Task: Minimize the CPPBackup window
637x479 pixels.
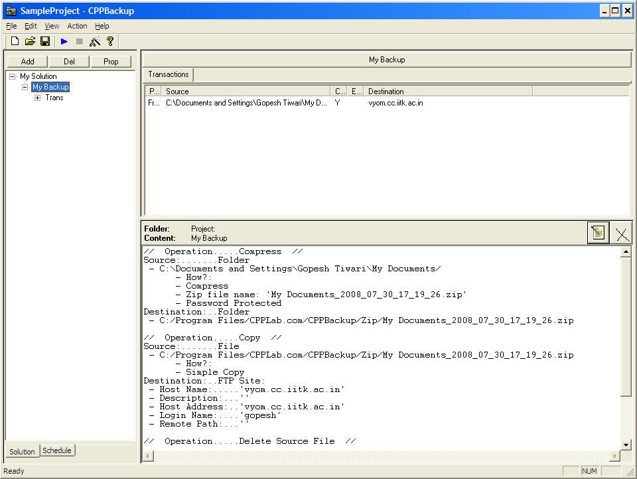Action: tap(604, 11)
